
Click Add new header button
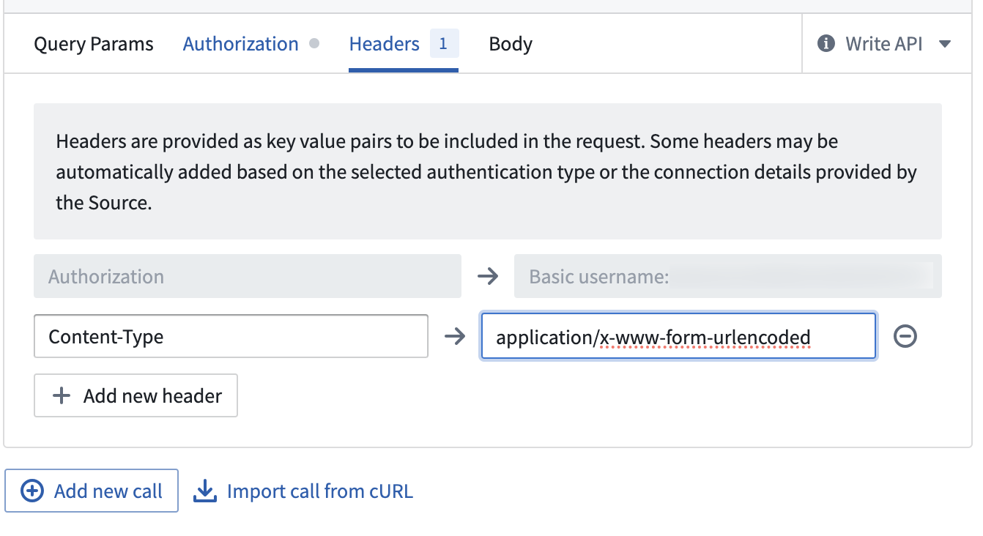click(136, 395)
